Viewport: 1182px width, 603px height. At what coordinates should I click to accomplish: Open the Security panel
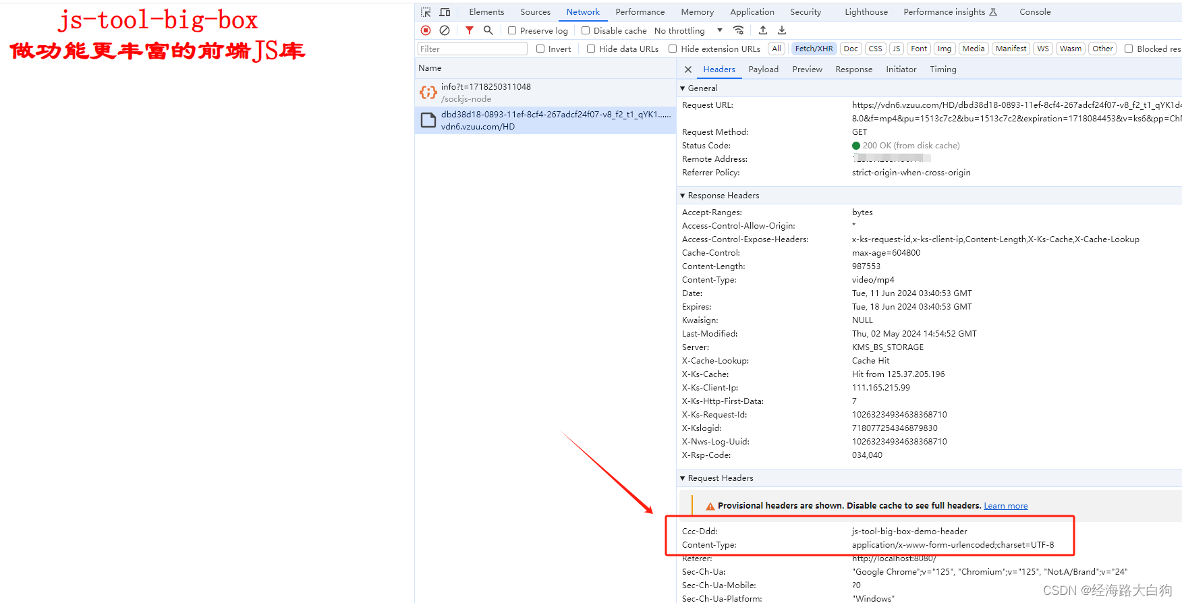pos(806,12)
